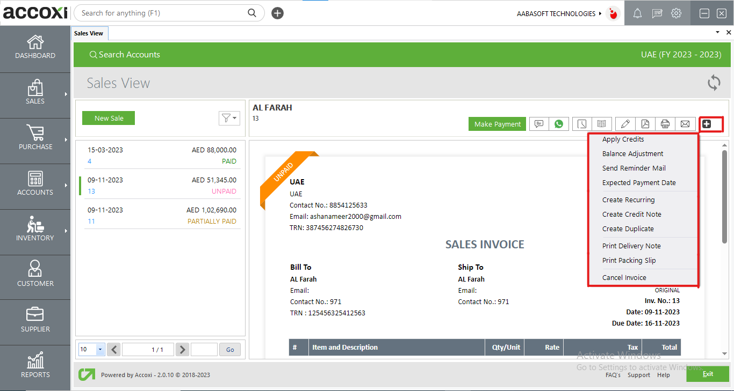Click the Make Payment button
Image resolution: width=734 pixels, height=391 pixels.
tap(497, 123)
